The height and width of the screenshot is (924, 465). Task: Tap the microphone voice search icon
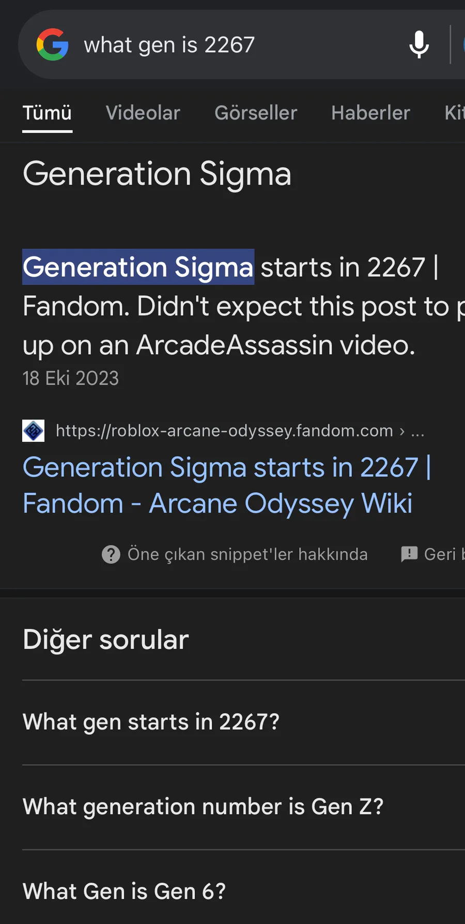pyautogui.click(x=419, y=44)
